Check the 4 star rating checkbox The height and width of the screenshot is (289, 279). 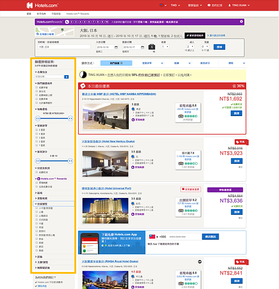point(37,133)
